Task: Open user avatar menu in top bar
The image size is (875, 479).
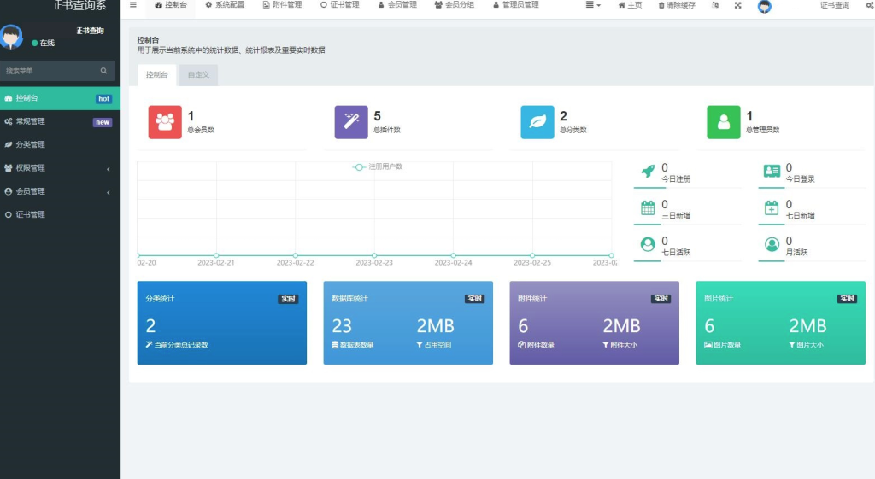Action: click(x=765, y=6)
